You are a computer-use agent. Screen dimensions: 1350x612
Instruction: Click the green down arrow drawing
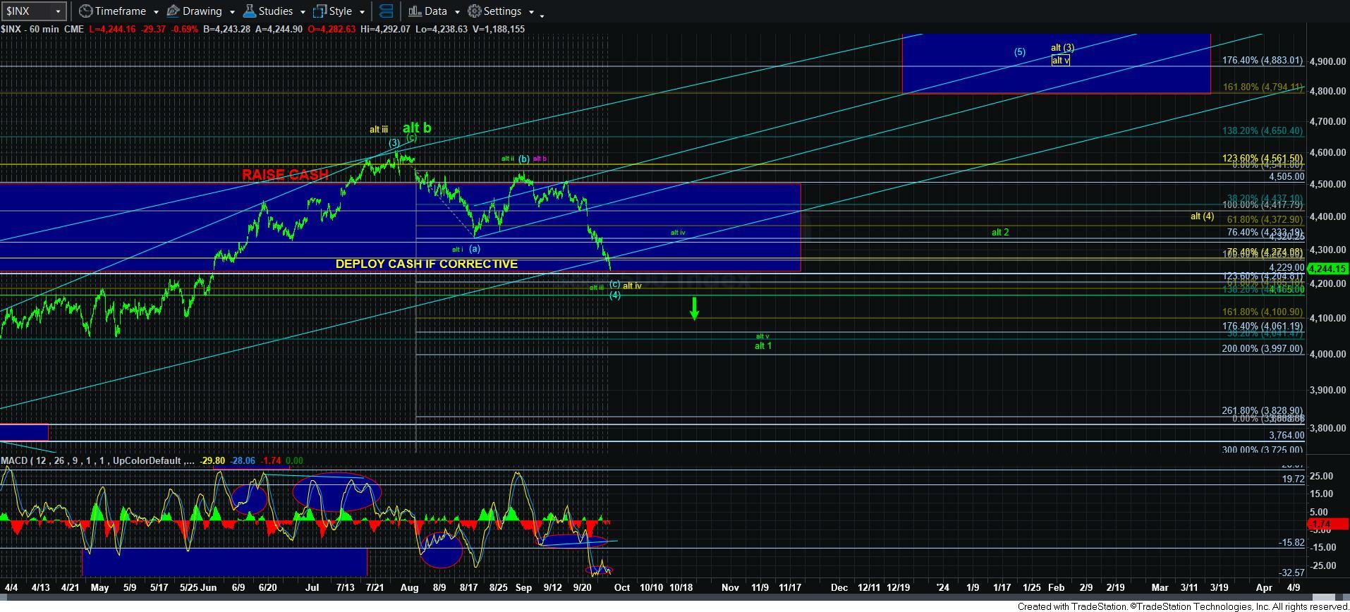[x=694, y=308]
